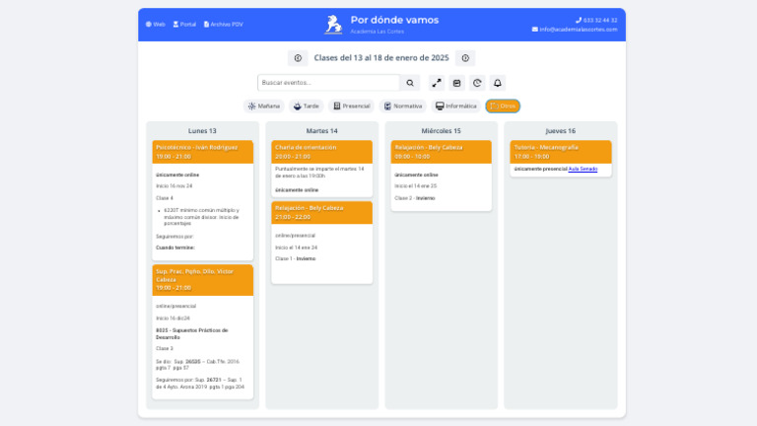Expand view with the diagonal arrows icon

437,83
